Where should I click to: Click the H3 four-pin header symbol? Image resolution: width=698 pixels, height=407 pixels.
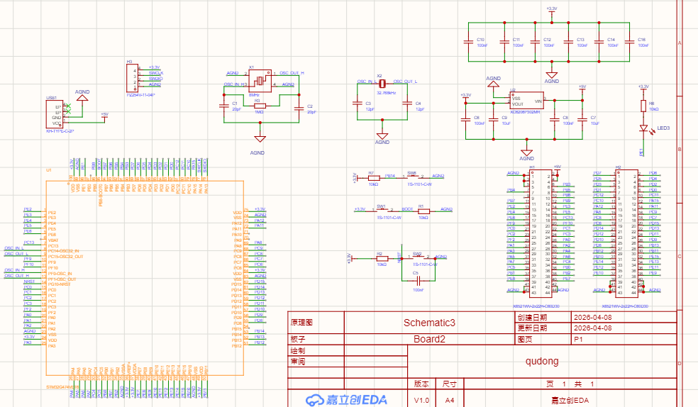tap(133, 78)
